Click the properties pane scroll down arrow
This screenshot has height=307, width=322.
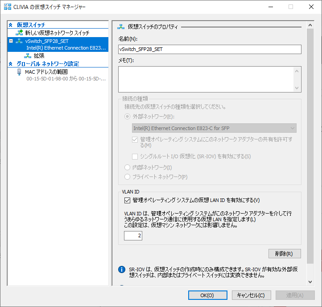tap(310, 282)
